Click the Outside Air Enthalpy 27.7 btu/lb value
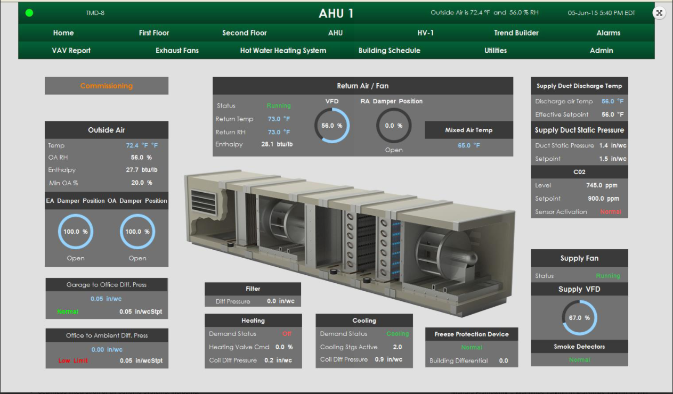Viewport: 673px width, 394px height. (142, 170)
